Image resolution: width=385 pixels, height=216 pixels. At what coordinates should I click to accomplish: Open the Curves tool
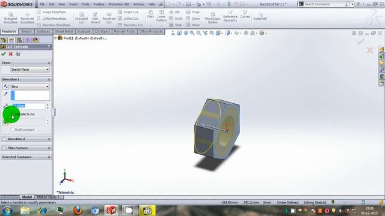[x=245, y=14]
